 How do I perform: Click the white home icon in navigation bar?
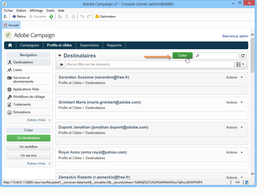(10, 45)
